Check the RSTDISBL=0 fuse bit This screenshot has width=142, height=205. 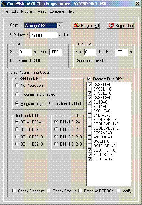tap(90, 146)
